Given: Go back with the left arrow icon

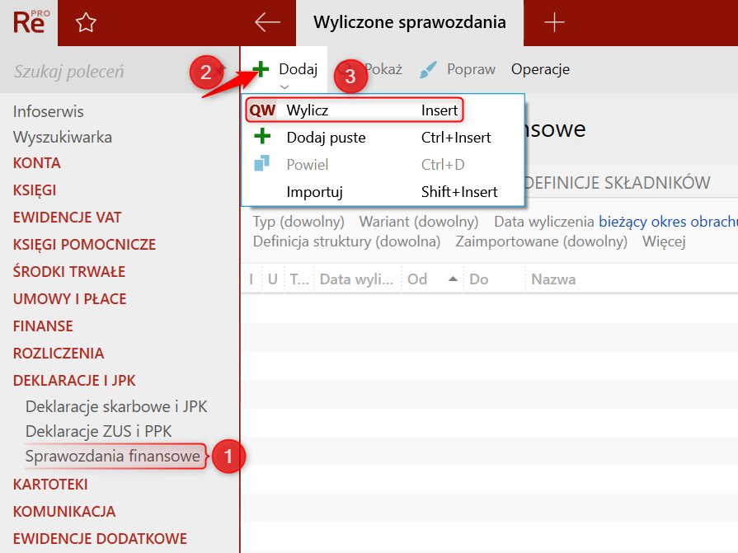Looking at the screenshot, I should (267, 22).
